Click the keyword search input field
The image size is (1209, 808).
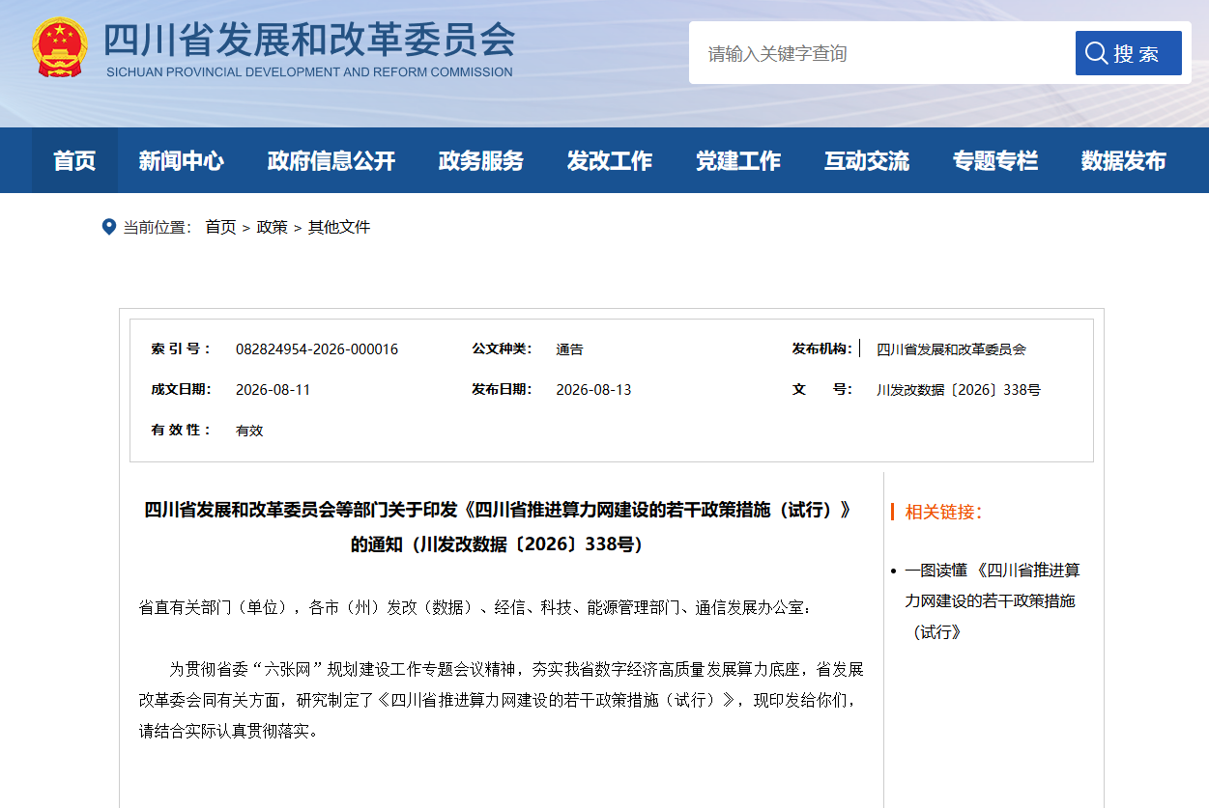(881, 53)
